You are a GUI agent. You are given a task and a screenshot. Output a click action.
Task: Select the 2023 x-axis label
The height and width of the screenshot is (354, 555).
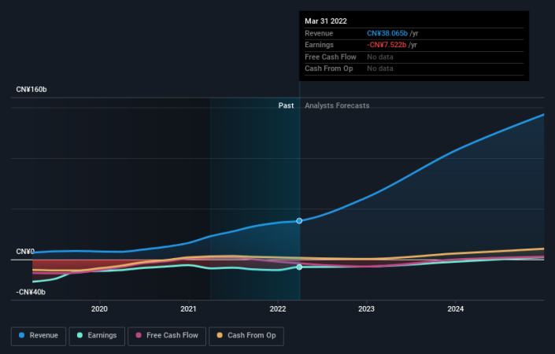click(366, 308)
